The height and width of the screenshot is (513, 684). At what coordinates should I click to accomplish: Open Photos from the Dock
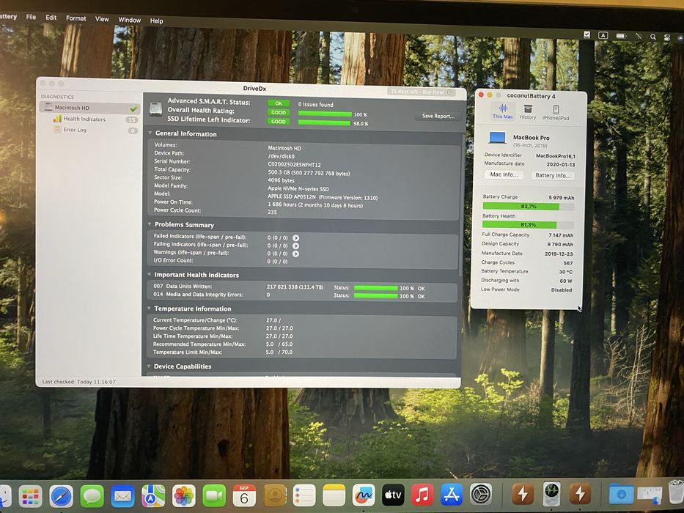pos(184,496)
